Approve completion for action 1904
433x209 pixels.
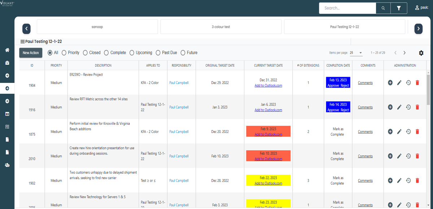click(333, 85)
